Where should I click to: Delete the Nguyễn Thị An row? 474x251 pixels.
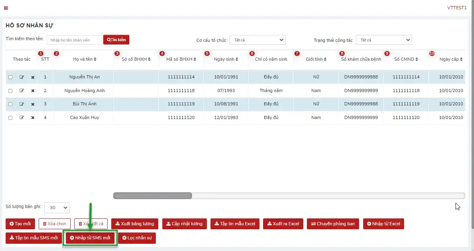(33, 77)
